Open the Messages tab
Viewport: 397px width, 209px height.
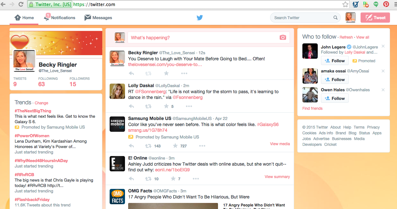tap(98, 18)
